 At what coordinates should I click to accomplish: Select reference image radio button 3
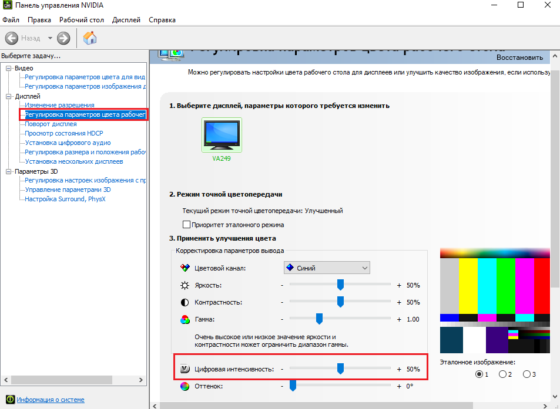tap(527, 374)
